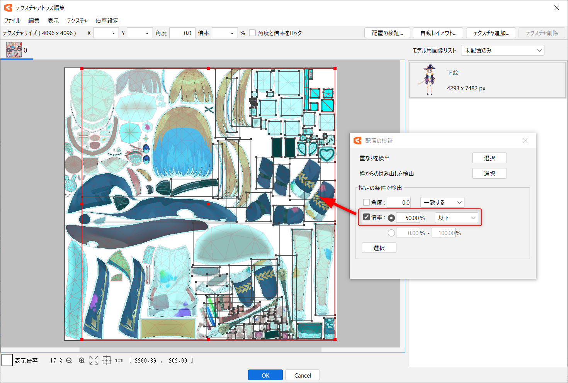Set view to 1:1 scale icon
The width and height of the screenshot is (568, 383).
(119, 360)
